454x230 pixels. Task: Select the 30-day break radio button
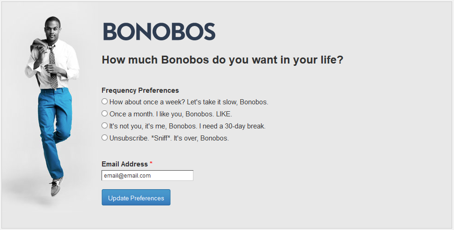pos(105,126)
